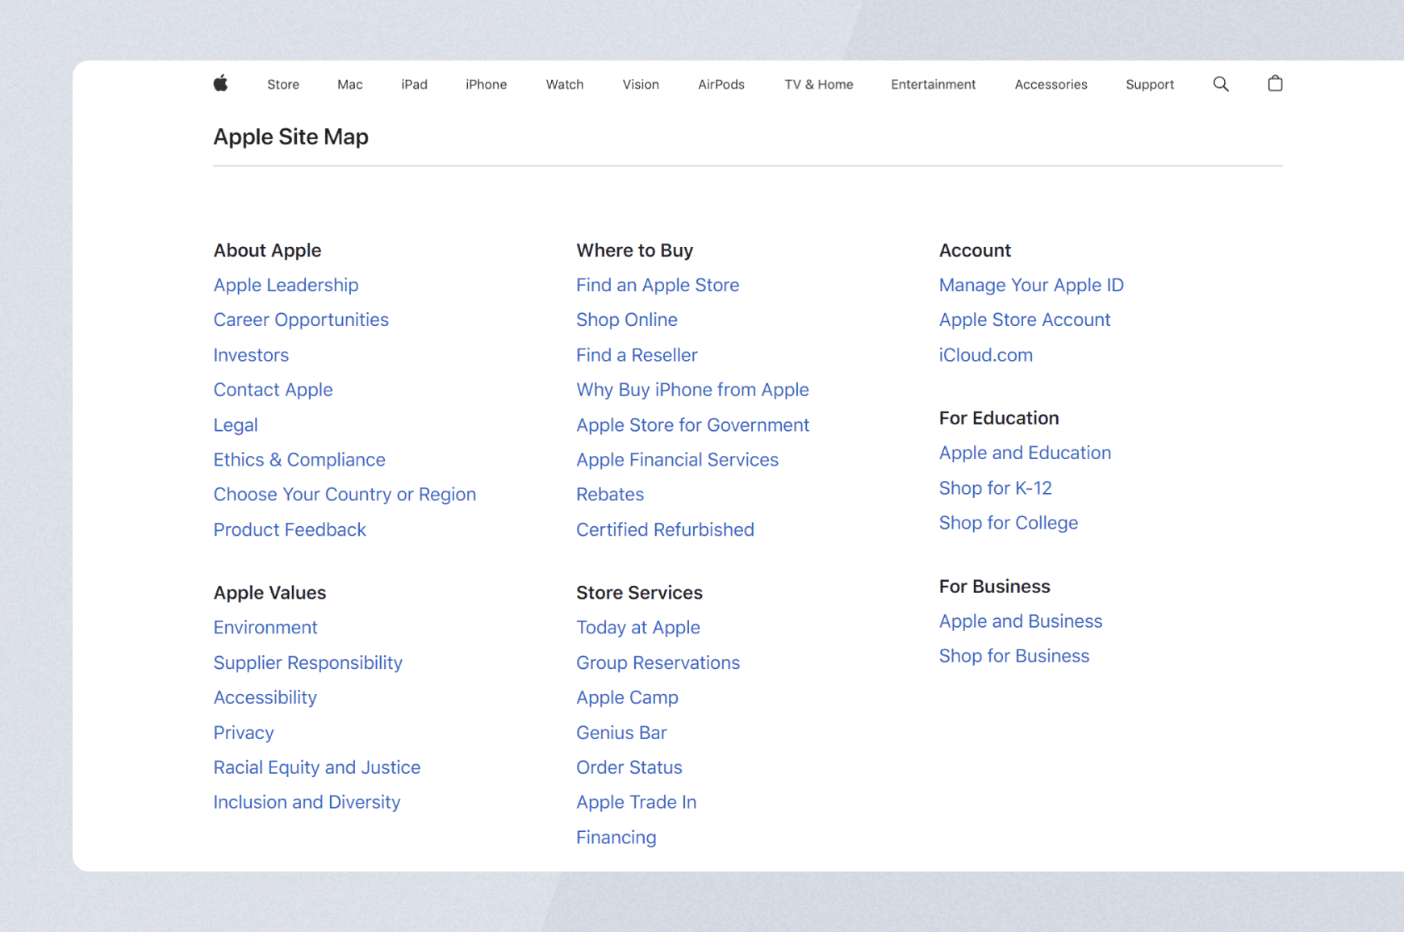The image size is (1404, 932).
Task: Click the Genius Bar link
Action: 621,733
